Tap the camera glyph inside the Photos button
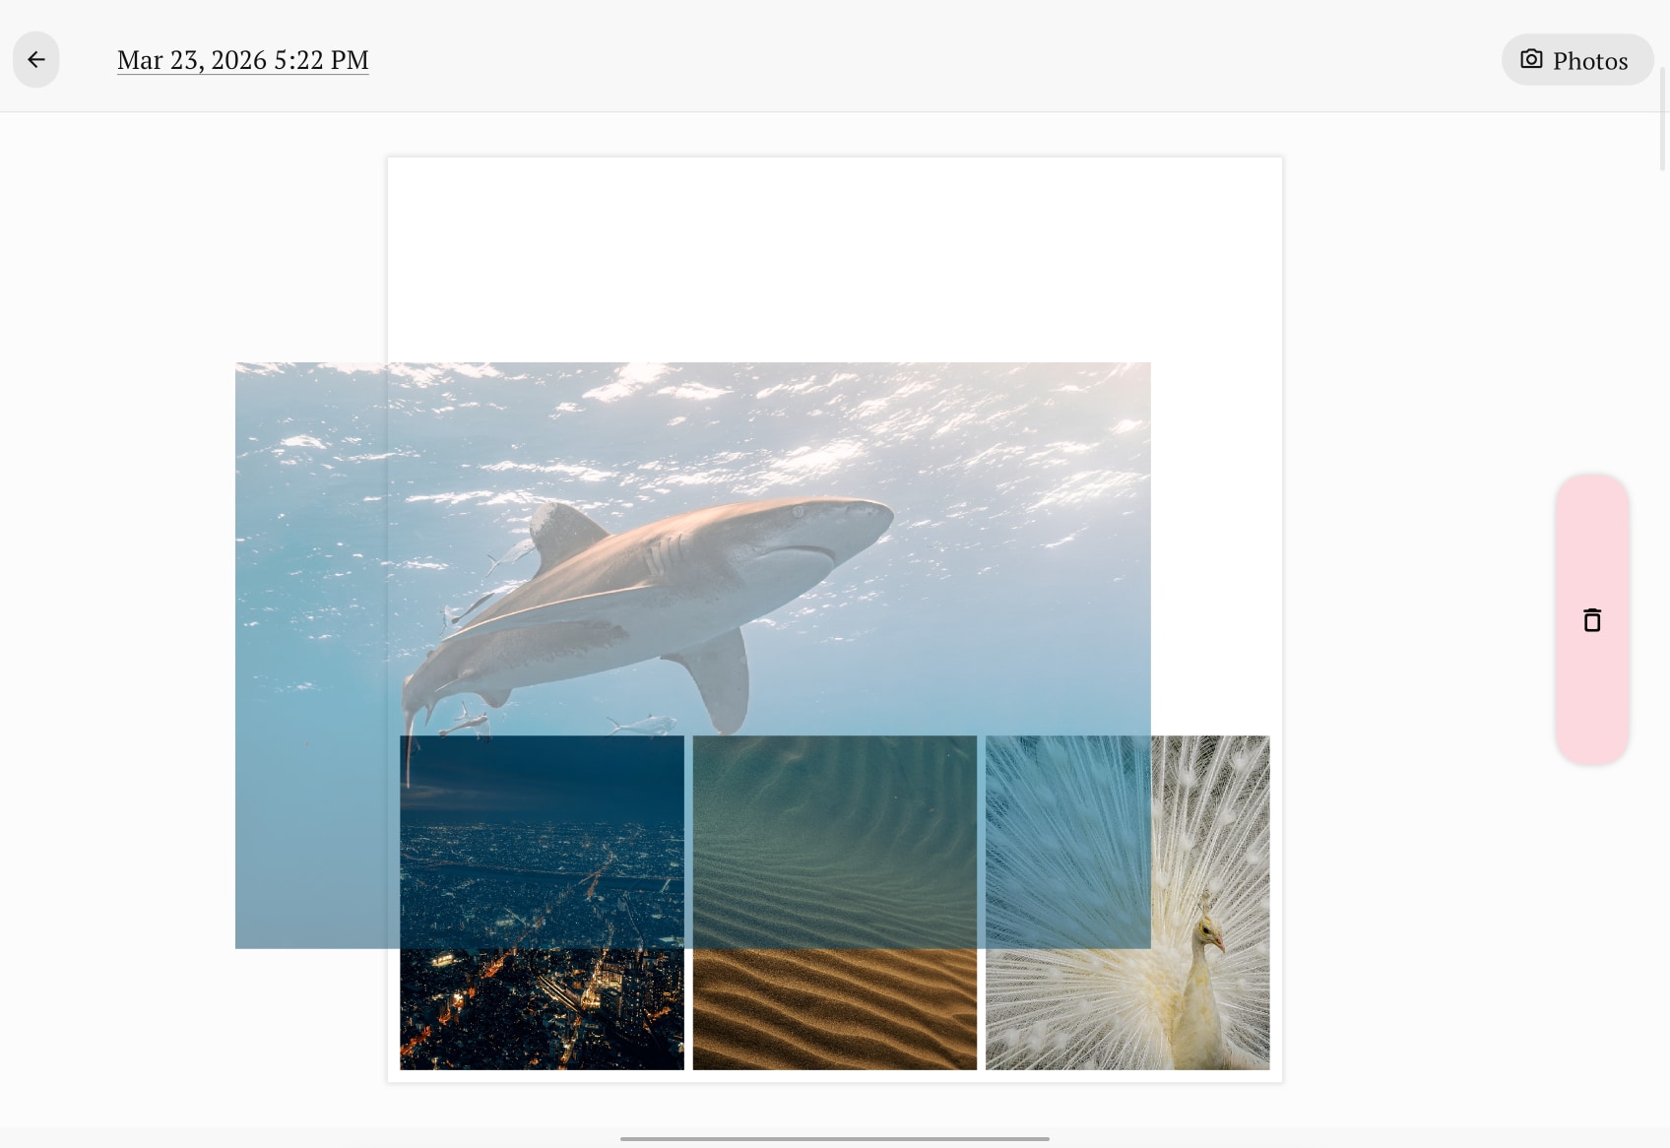 [1532, 59]
